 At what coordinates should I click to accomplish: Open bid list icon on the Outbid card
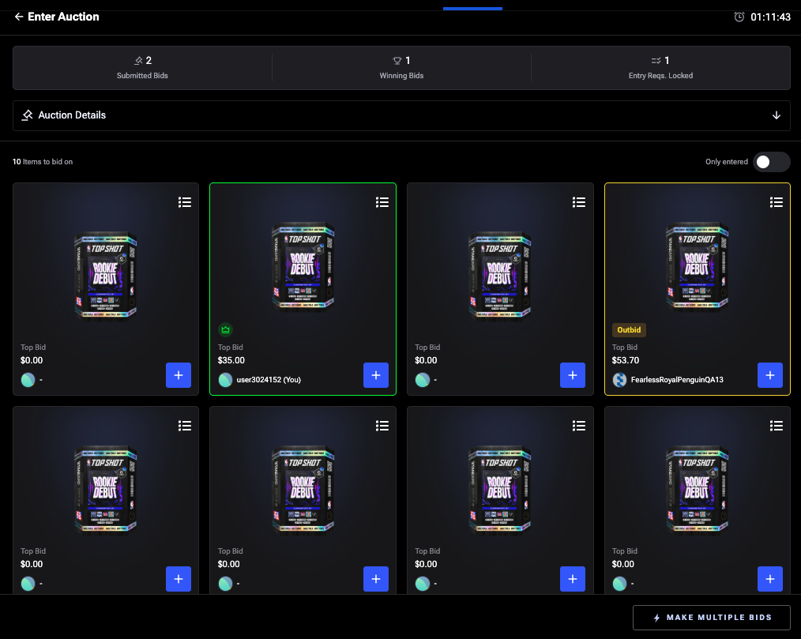click(x=777, y=202)
